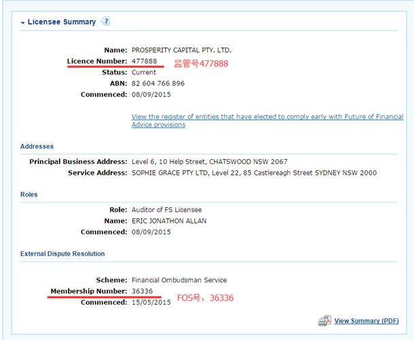Click the Roles section heading
Image resolution: width=414 pixels, height=340 pixels.
29,194
